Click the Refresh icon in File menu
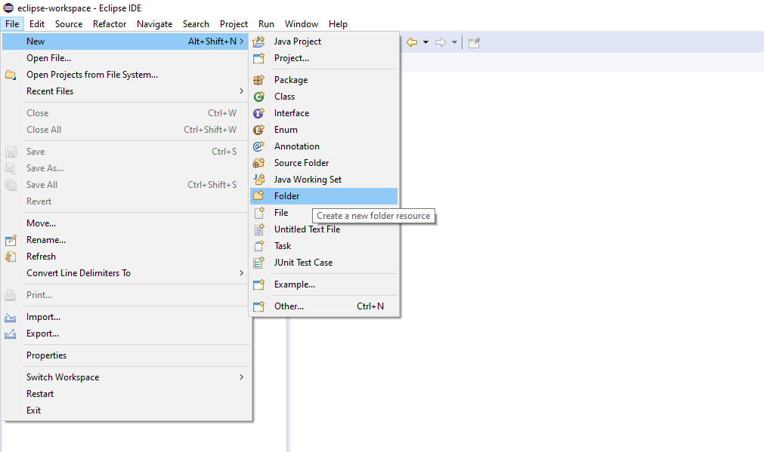 point(11,257)
